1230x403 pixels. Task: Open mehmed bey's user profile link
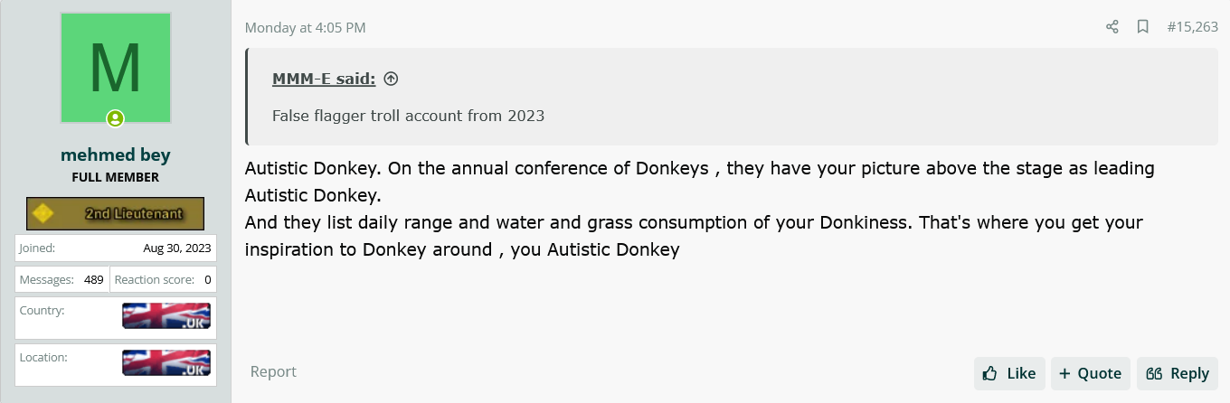click(116, 155)
